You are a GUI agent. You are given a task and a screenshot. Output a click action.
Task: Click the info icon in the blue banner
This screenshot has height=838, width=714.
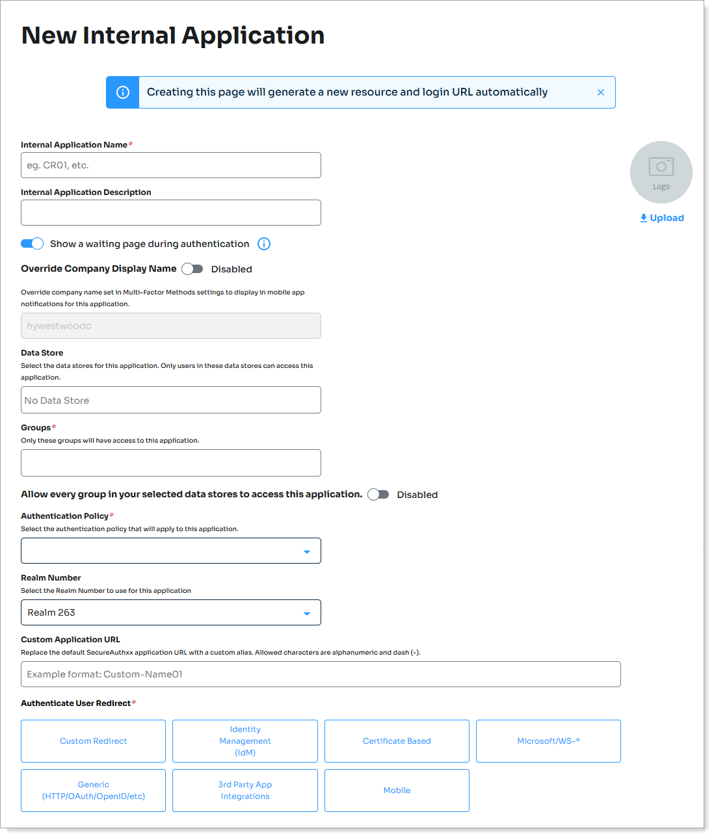[x=123, y=92]
